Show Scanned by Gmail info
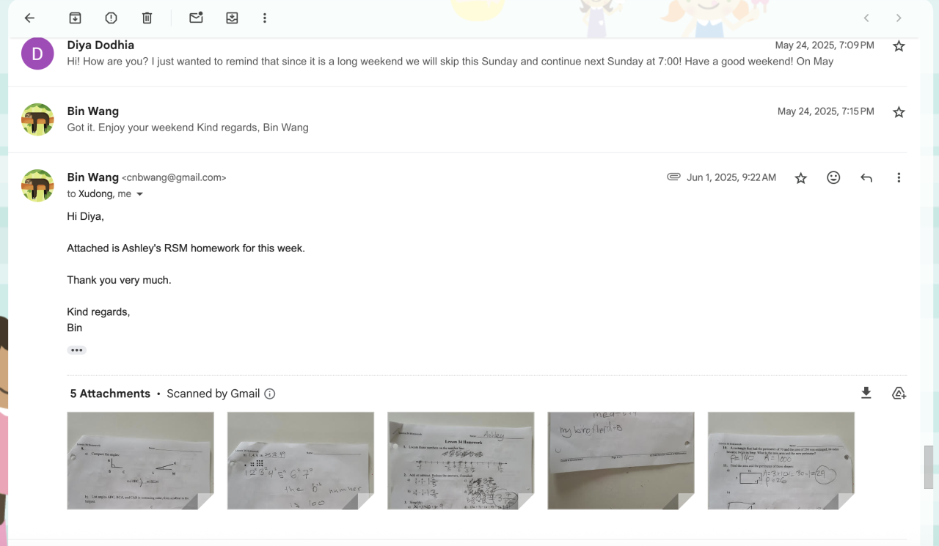 (x=269, y=394)
